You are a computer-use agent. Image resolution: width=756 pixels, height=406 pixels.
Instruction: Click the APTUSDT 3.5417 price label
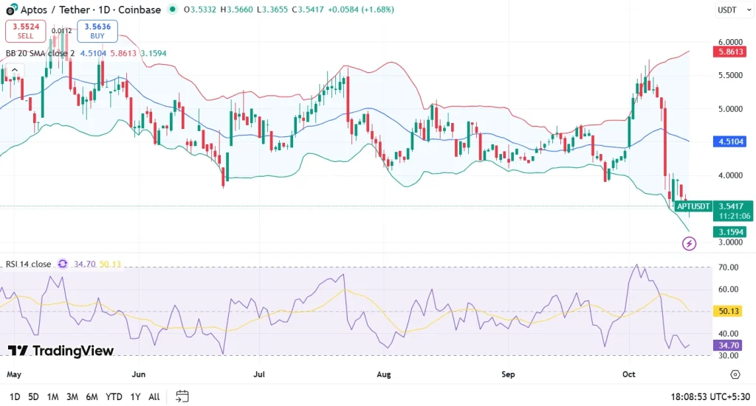[714, 206]
